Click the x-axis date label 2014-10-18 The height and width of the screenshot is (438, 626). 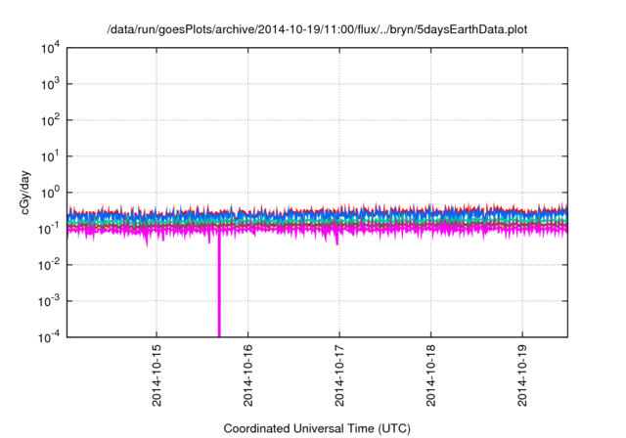pyautogui.click(x=430, y=375)
